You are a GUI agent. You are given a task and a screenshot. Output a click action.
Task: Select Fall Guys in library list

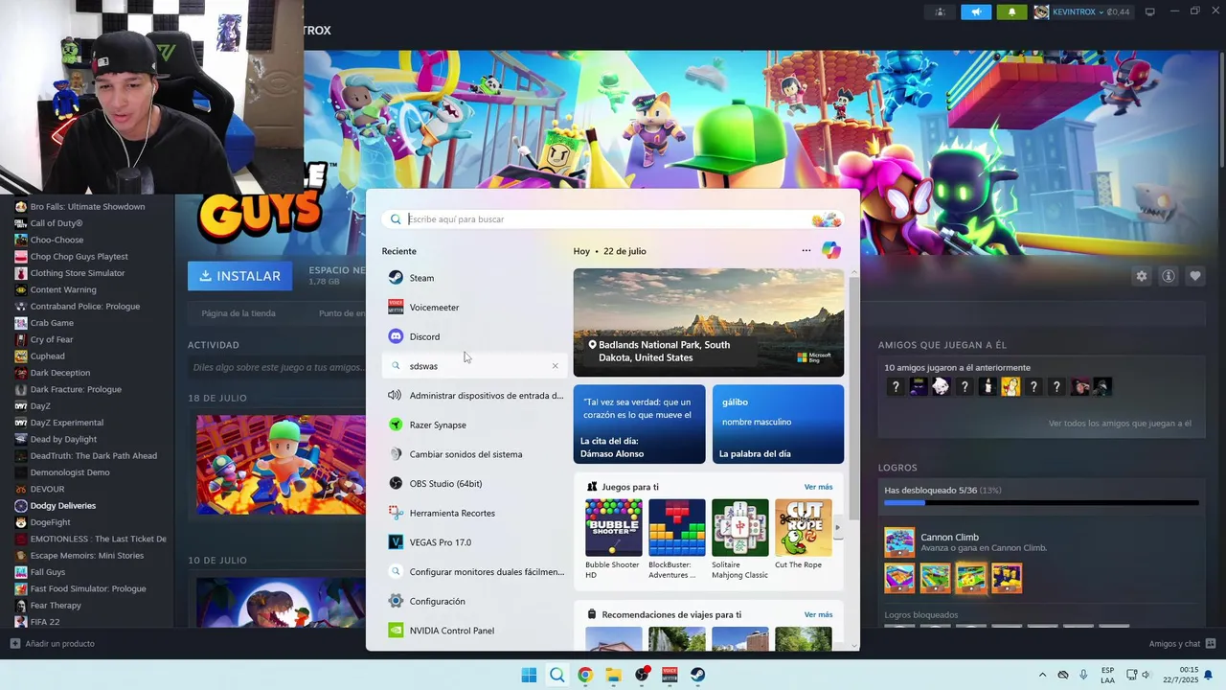48,572
